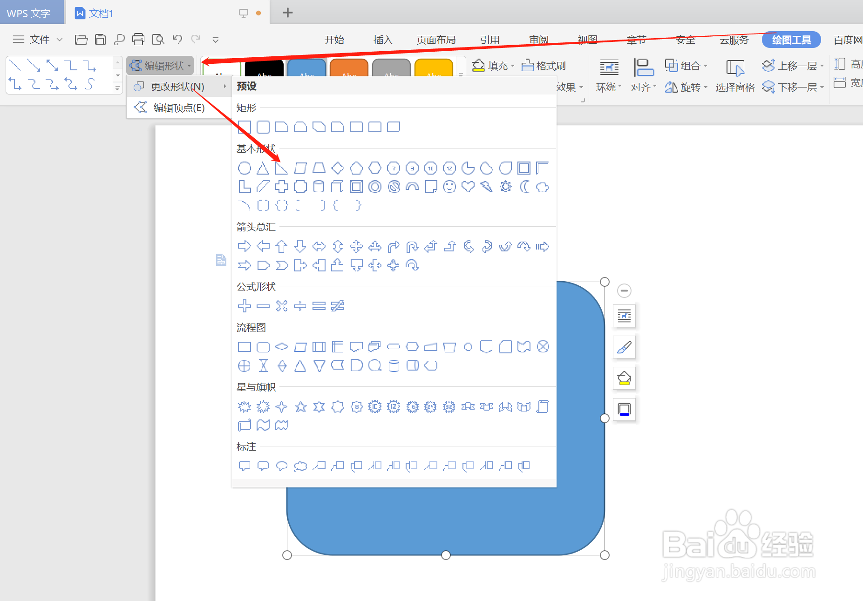Open the File menu dropdown arrow
The height and width of the screenshot is (601, 863).
pyautogui.click(x=60, y=40)
